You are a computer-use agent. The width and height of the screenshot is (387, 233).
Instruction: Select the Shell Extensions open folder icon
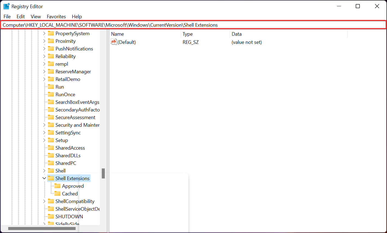tap(51, 178)
